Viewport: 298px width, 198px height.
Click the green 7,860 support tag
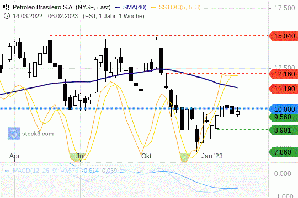(283, 152)
